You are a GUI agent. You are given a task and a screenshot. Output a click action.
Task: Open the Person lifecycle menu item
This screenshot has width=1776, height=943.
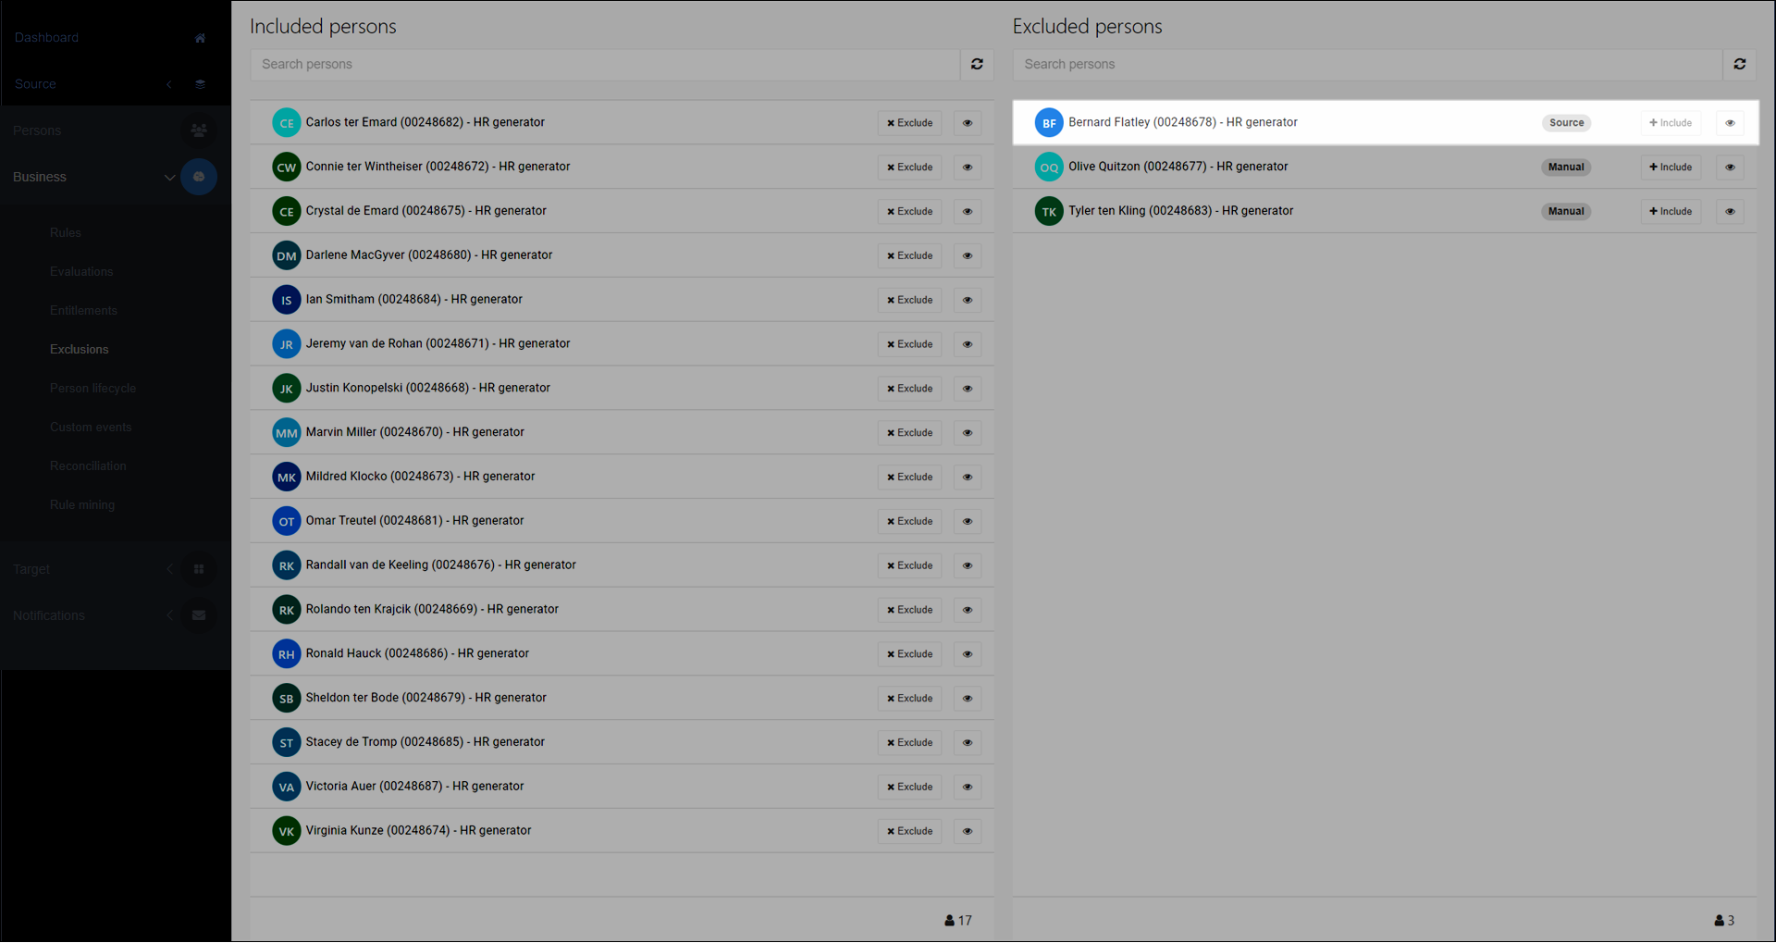[92, 388]
